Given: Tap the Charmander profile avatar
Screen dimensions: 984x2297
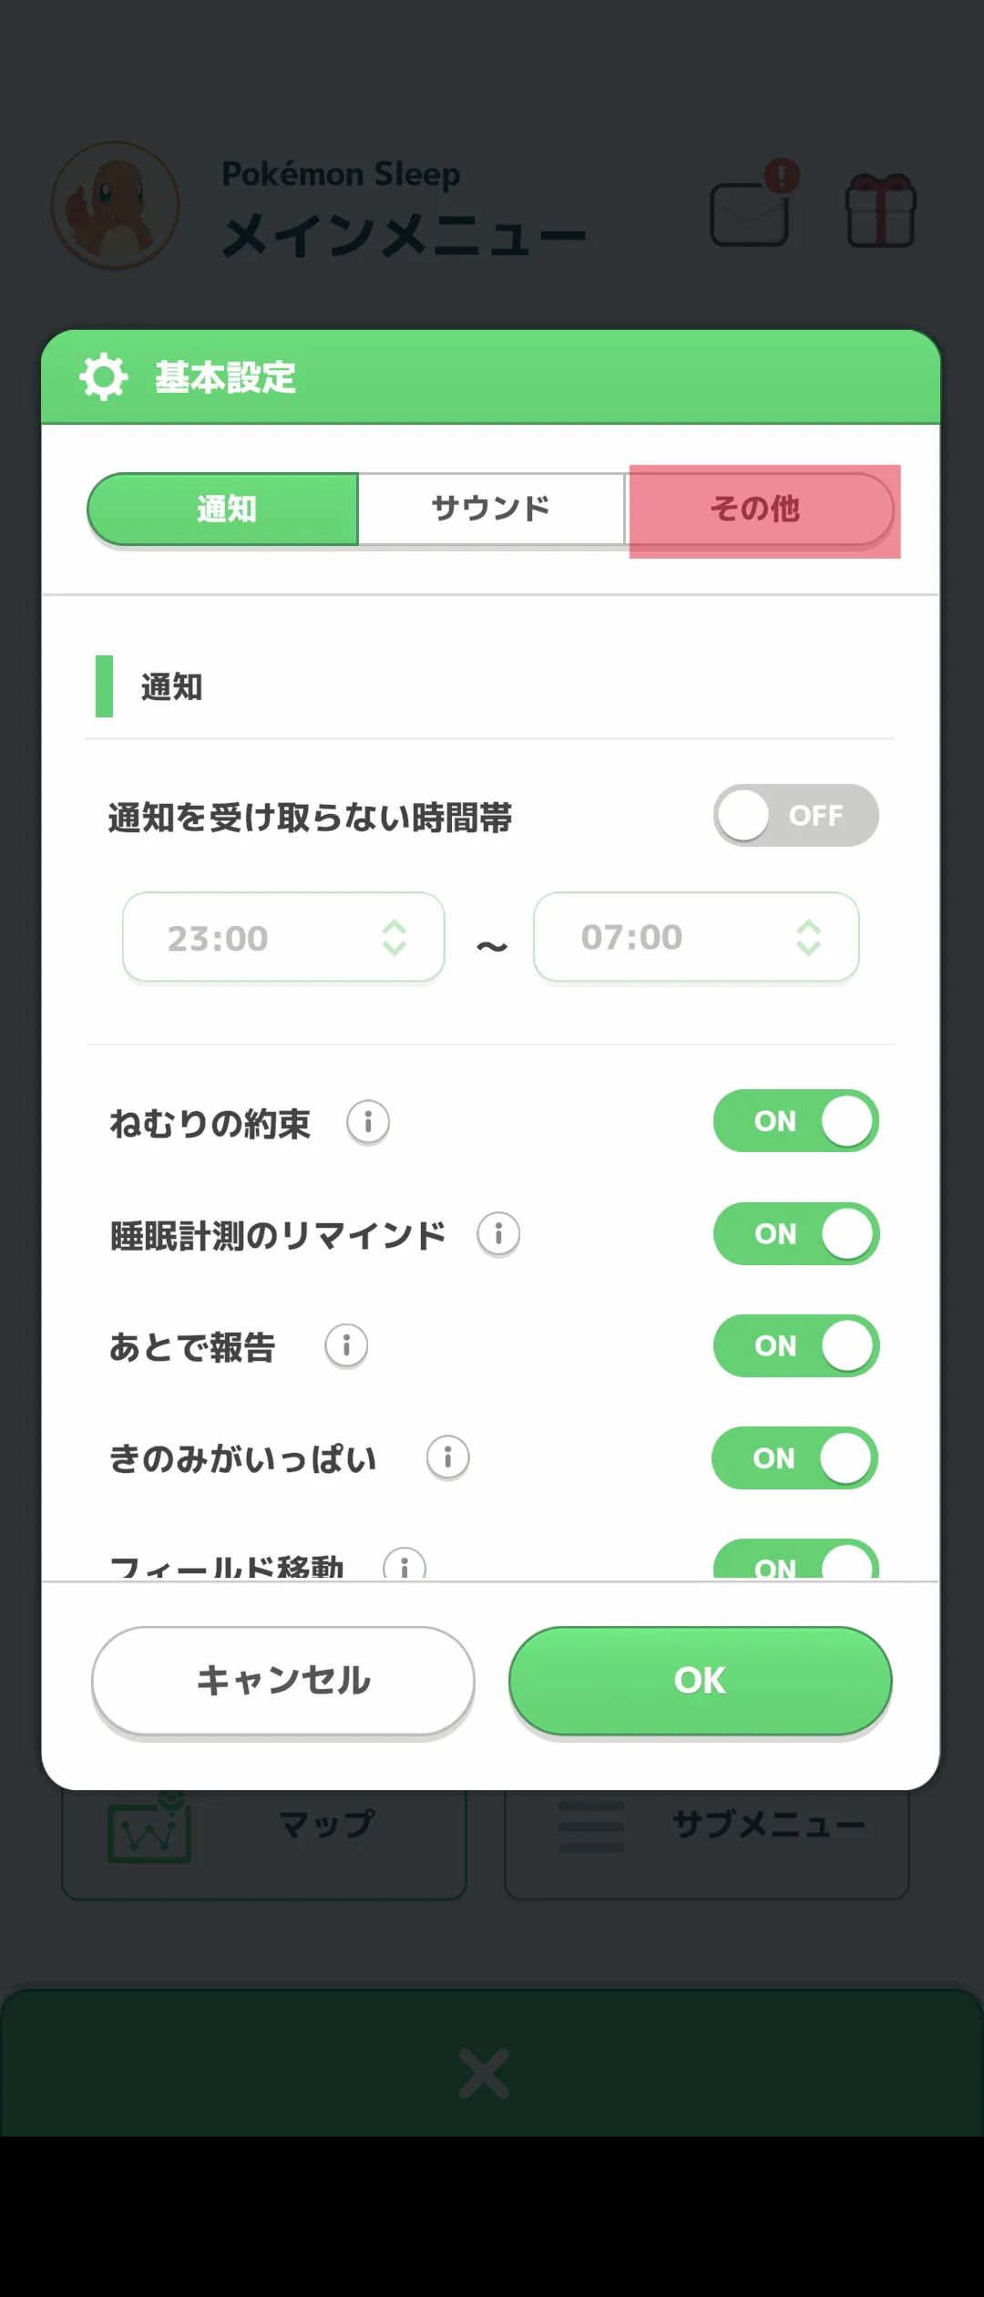Looking at the screenshot, I should [115, 205].
